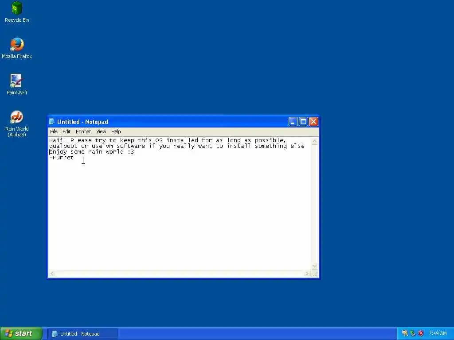Minimize the Notepad window
The width and height of the screenshot is (454, 340).
pos(293,122)
